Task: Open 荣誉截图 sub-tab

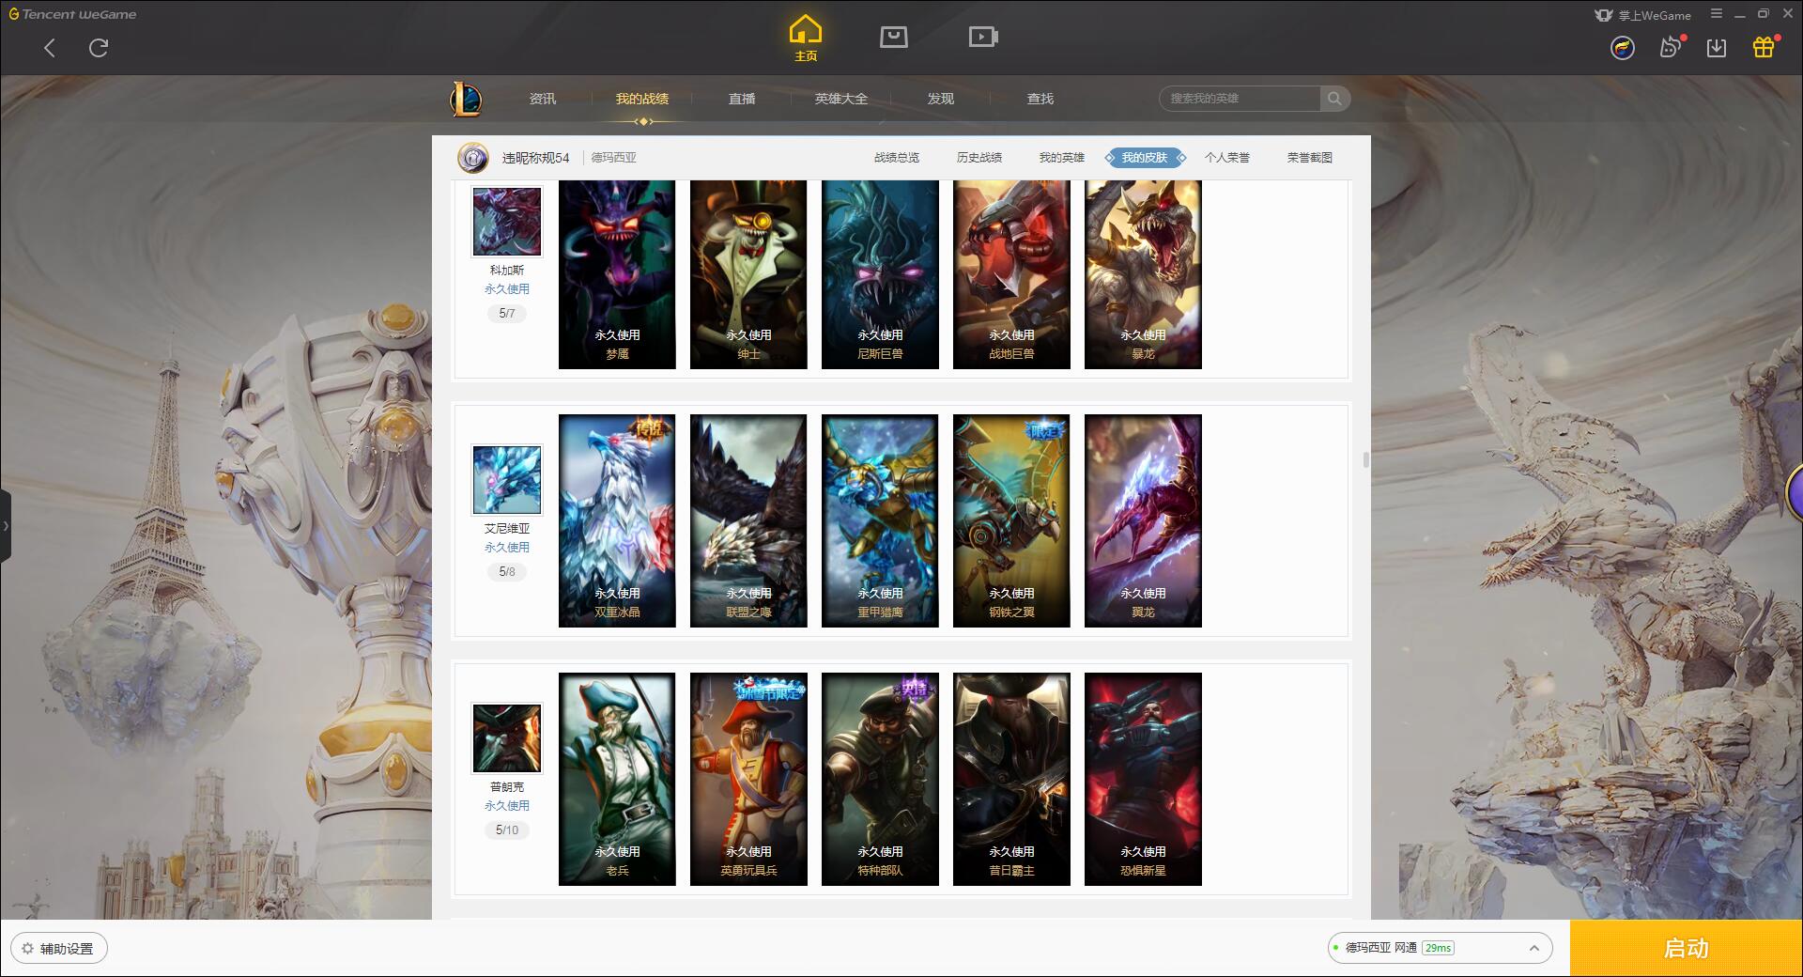Action: [x=1310, y=158]
